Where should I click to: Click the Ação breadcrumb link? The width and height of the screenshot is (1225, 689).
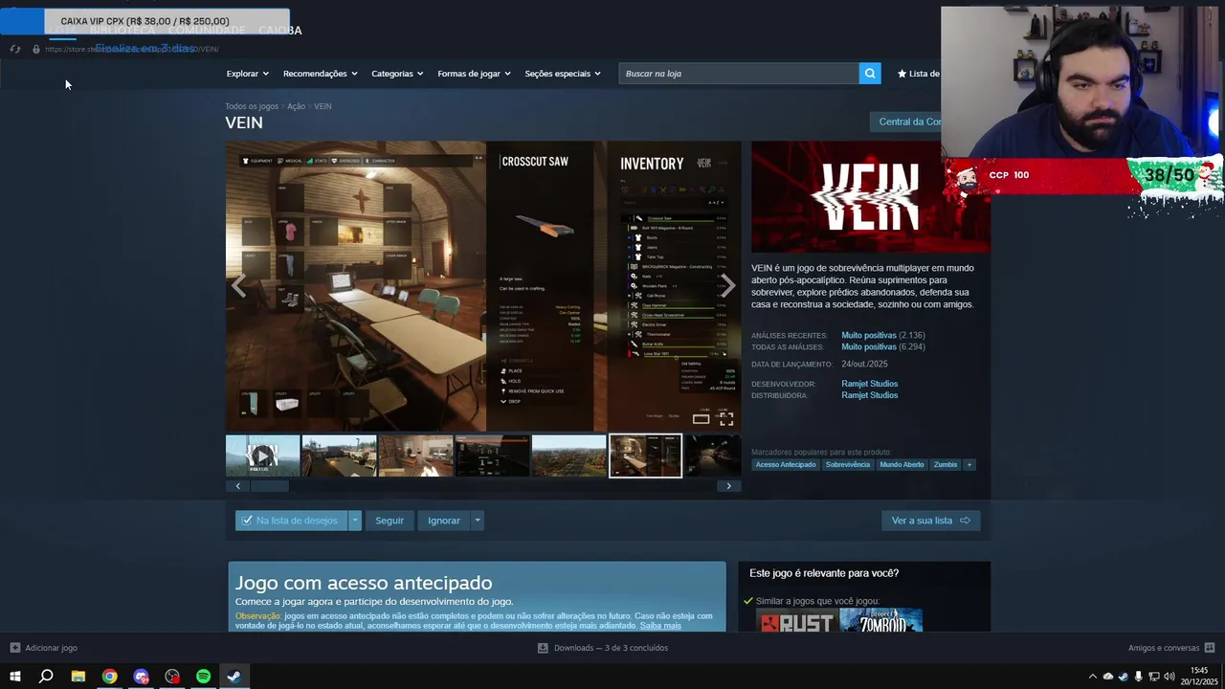[296, 106]
